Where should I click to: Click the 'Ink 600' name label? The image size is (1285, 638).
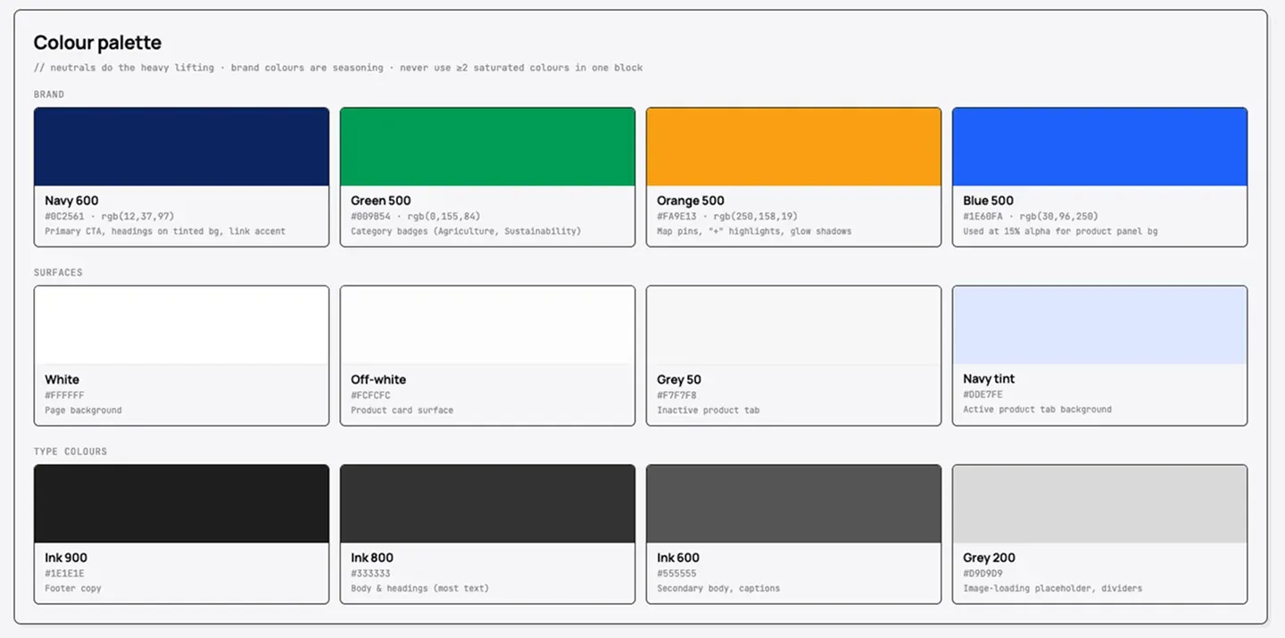pyautogui.click(x=678, y=558)
